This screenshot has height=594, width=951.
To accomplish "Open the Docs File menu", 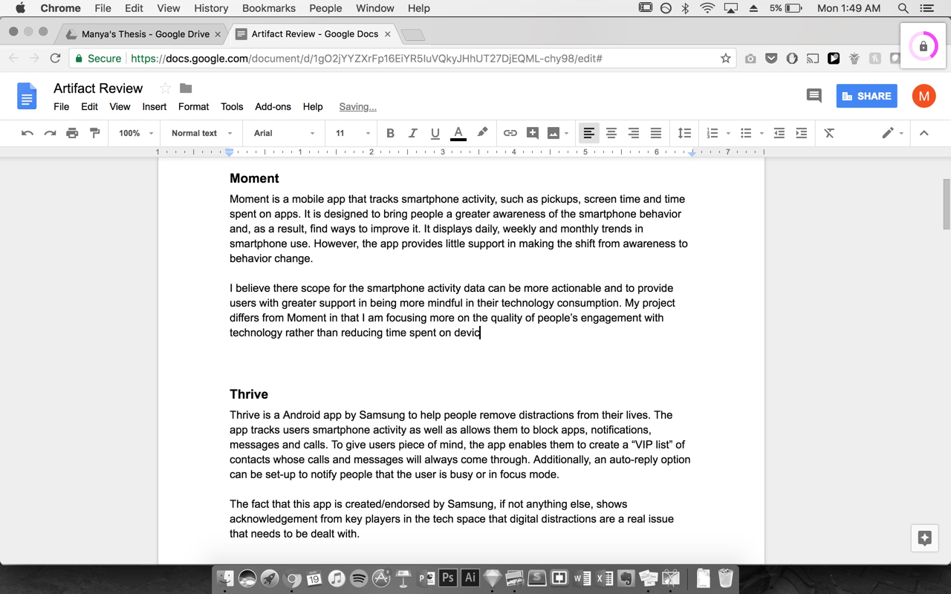I will (x=62, y=106).
